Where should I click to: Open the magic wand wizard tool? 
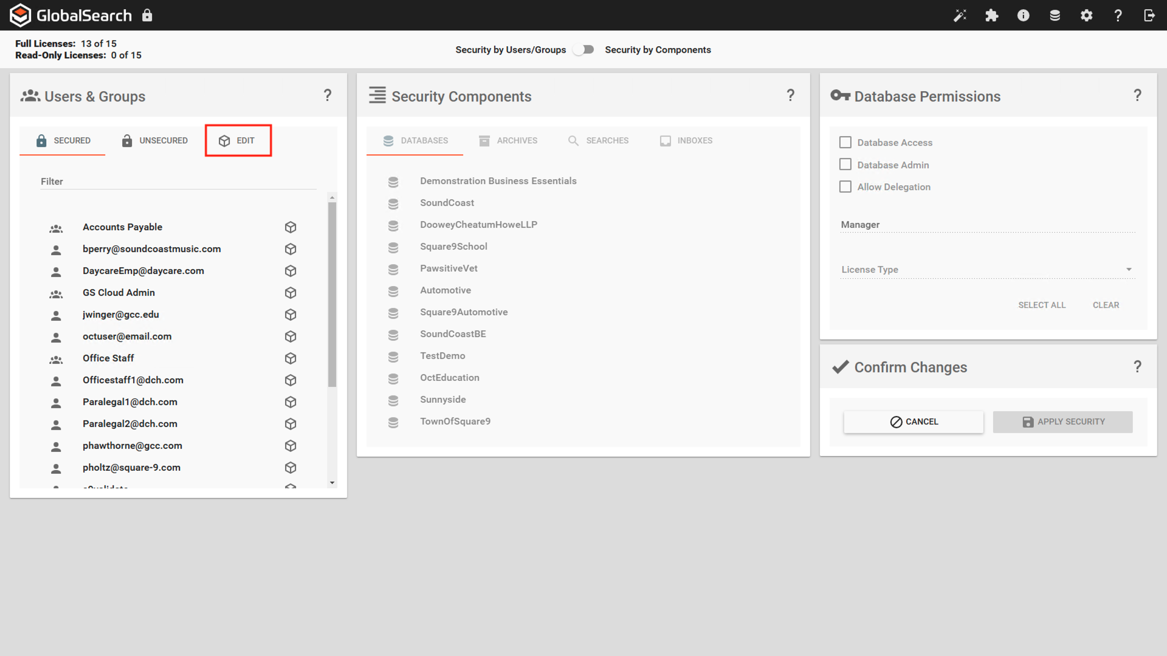[x=960, y=15]
